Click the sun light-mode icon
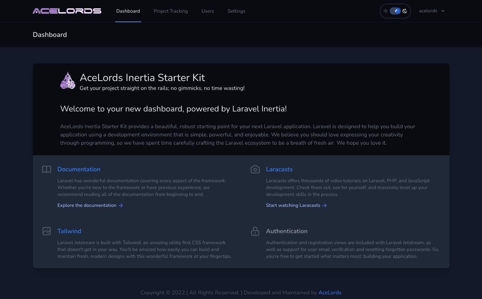 click(385, 11)
